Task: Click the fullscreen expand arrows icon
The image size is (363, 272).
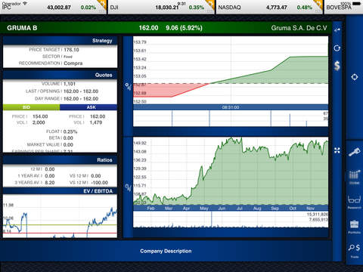Action: click(x=337, y=150)
